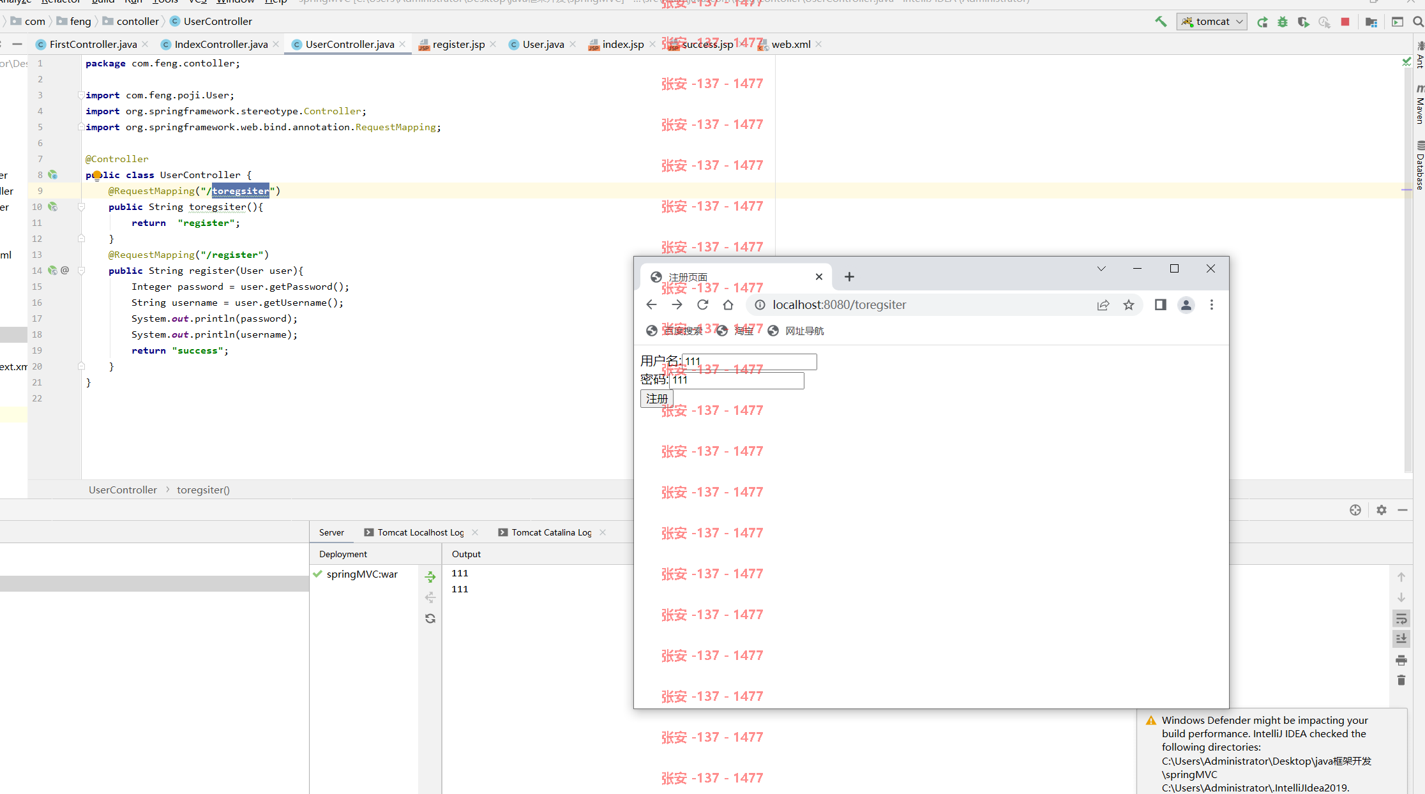
Task: Toggle scroll to end of output
Action: [x=1401, y=639]
